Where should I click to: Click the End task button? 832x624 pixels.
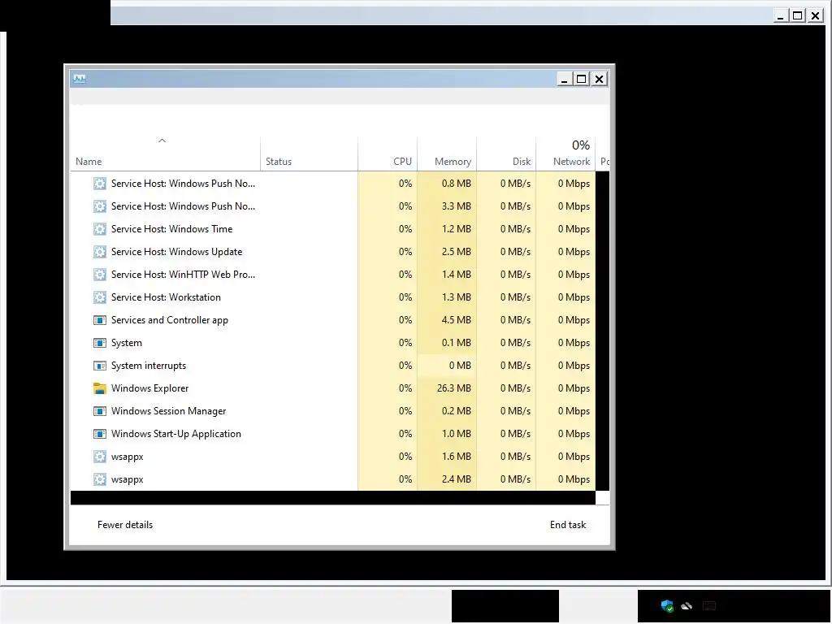click(x=568, y=525)
